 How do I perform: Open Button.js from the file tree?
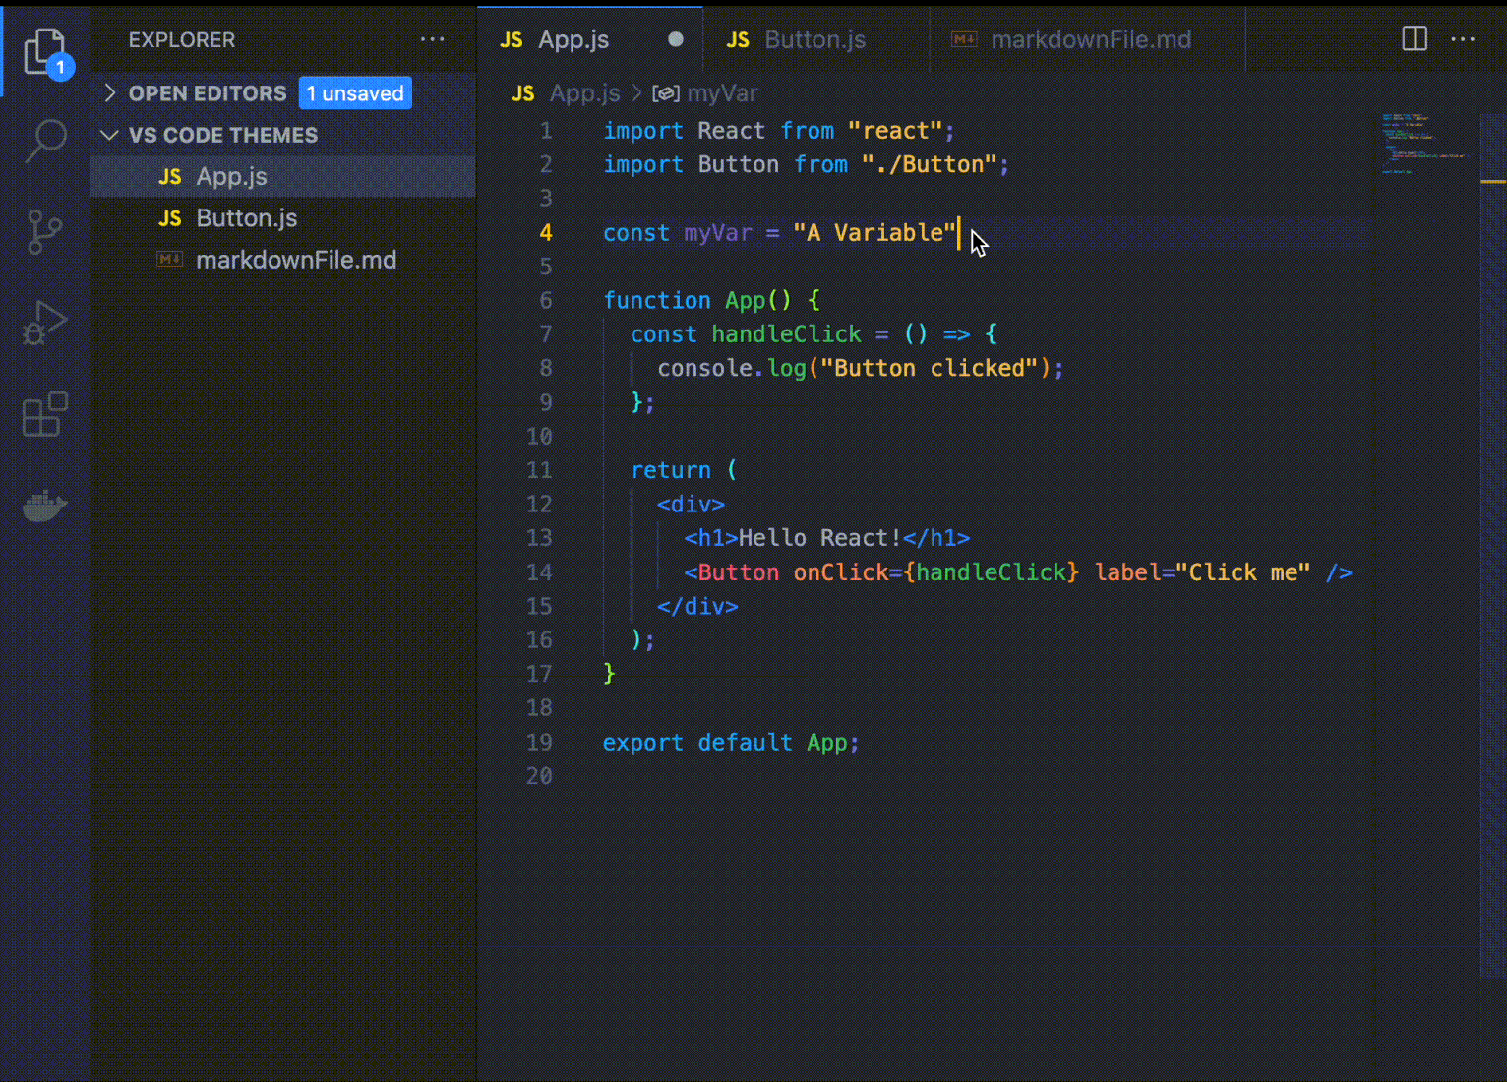[x=246, y=218]
